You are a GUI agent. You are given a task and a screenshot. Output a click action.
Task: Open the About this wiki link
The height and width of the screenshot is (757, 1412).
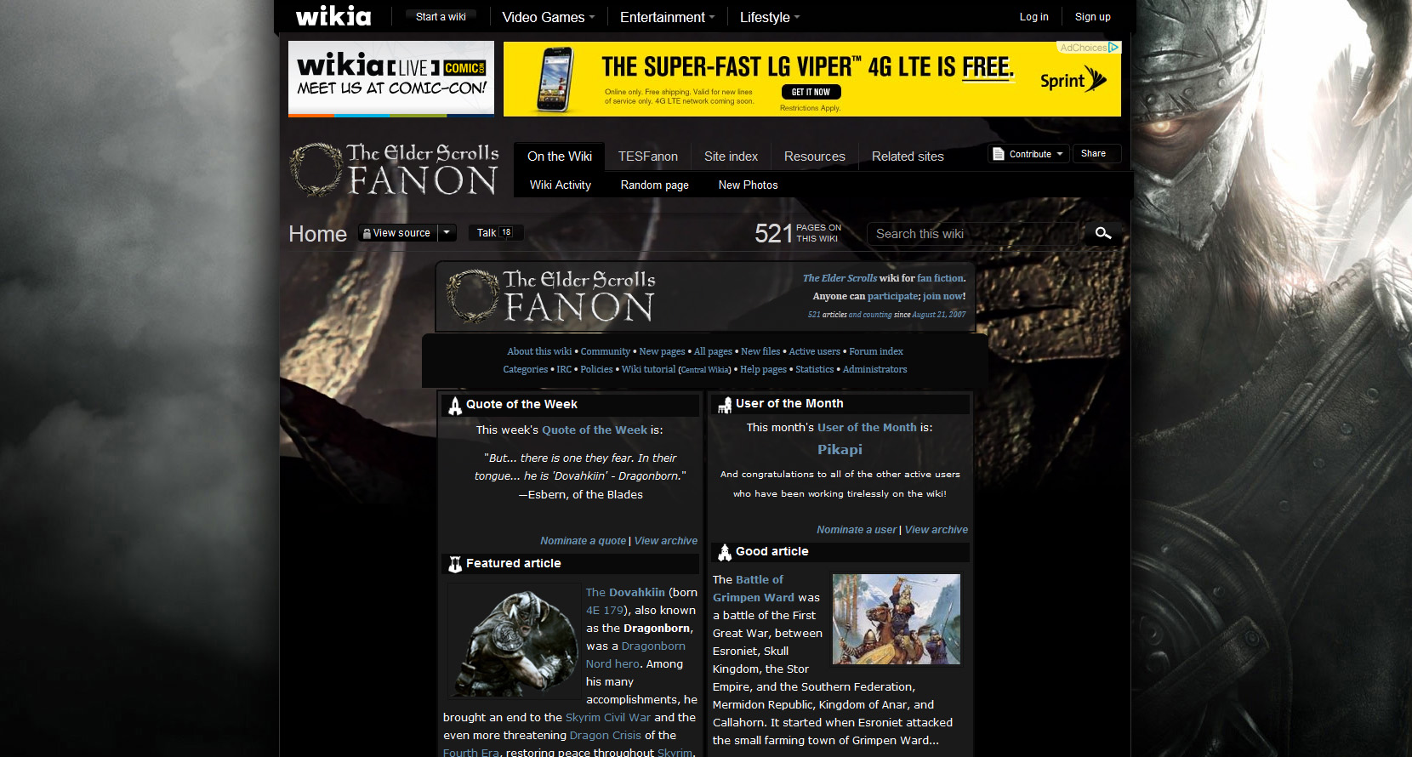point(539,351)
